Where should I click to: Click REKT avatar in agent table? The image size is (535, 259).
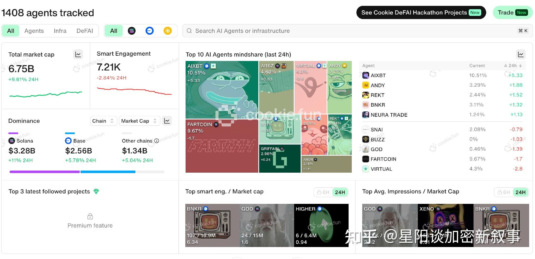[x=366, y=95]
